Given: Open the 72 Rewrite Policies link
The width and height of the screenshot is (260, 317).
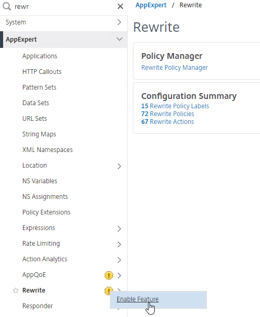Looking at the screenshot, I should [168, 114].
